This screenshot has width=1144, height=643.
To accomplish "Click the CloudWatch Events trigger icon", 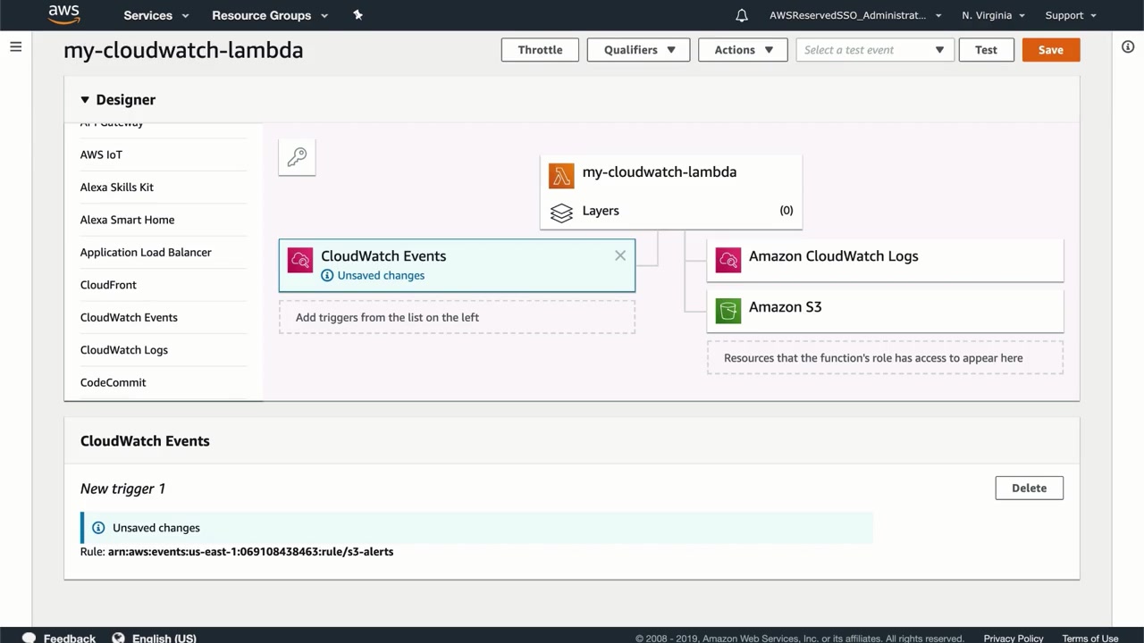I will (x=300, y=260).
